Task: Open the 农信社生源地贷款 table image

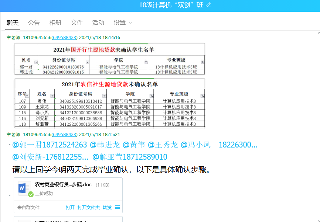Action: [x=109, y=103]
